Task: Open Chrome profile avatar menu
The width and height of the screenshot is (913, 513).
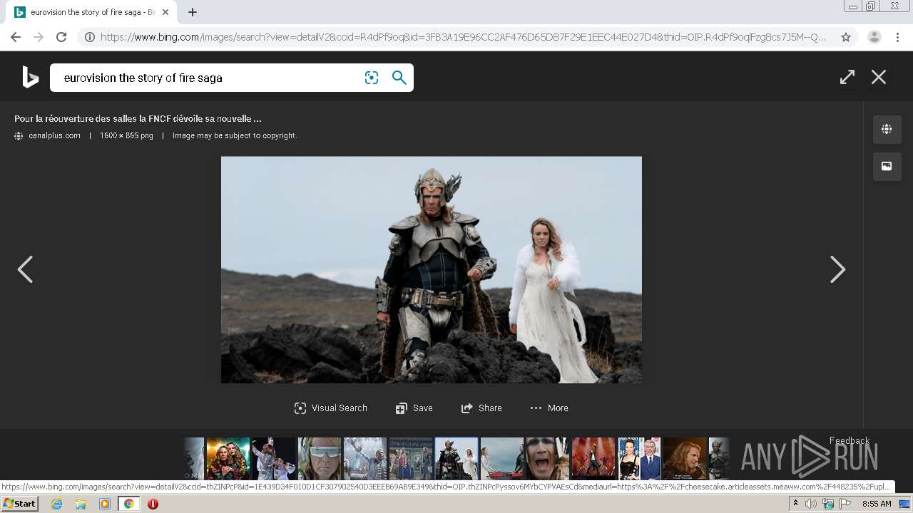Action: point(874,37)
